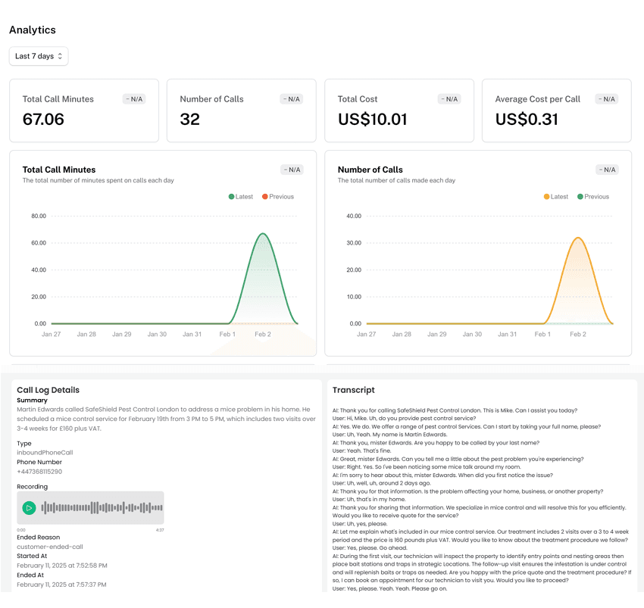Viewport: 644px width, 608px height.
Task: Click the N/A badge on Total Call Minutes card
Action: click(133, 98)
